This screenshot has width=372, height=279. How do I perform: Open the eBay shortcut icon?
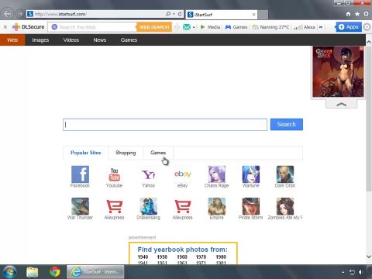182,174
